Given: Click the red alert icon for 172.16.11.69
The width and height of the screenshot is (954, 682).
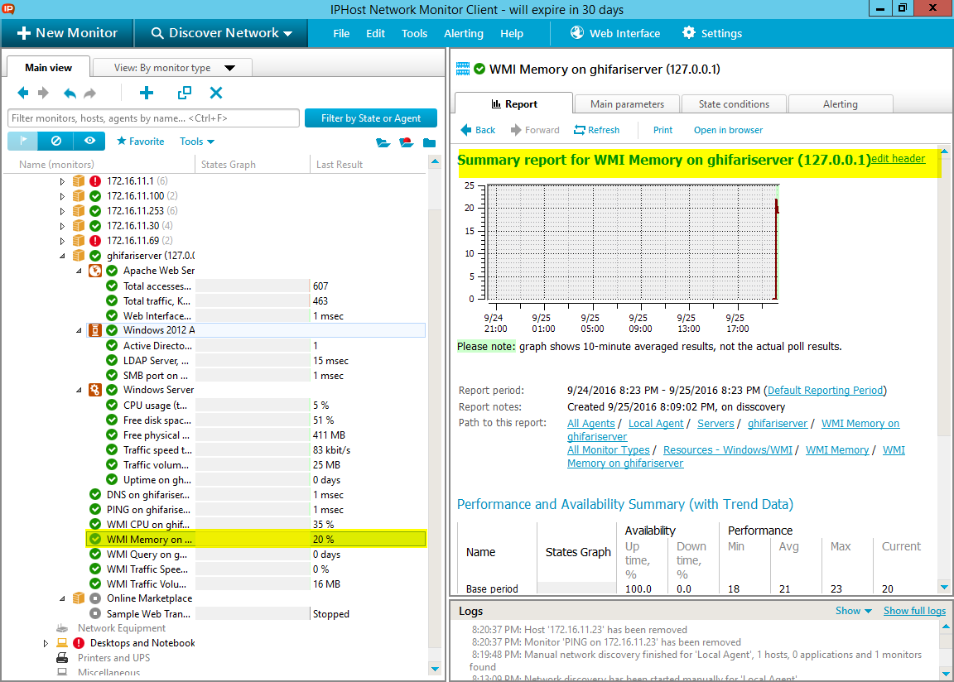Looking at the screenshot, I should 95,241.
